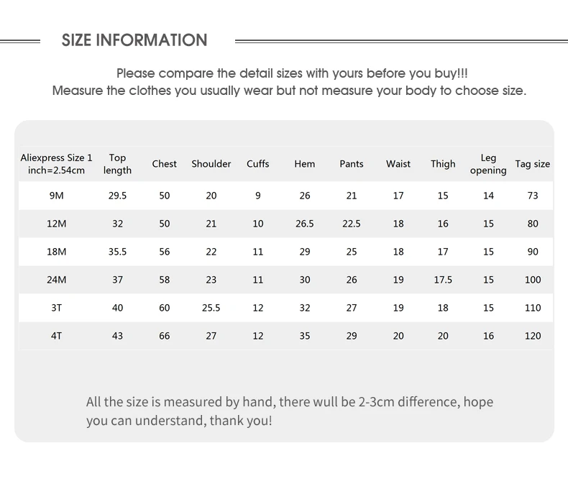This screenshot has width=568, height=479.
Task: Select tag size 120 cell
Action: 533,336
